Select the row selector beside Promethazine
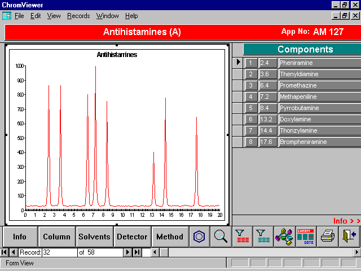This screenshot has width=361, height=271. [237, 85]
